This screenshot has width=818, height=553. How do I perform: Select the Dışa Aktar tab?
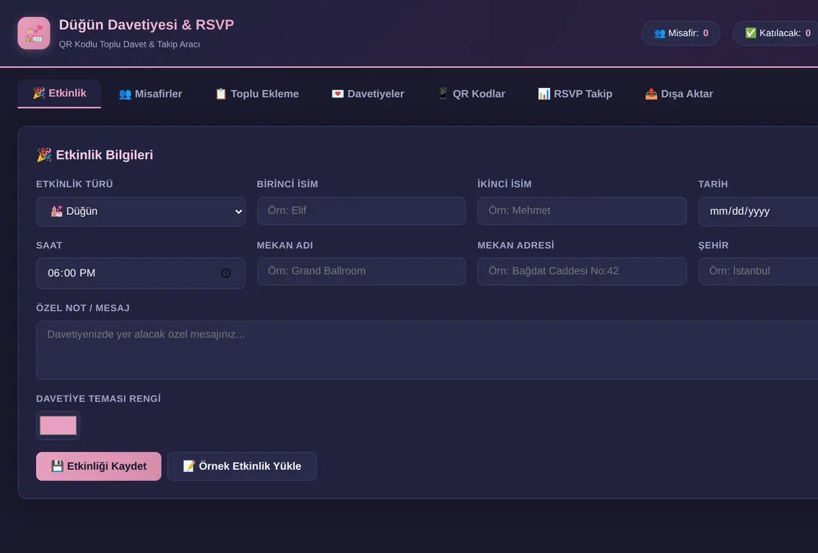pos(679,94)
